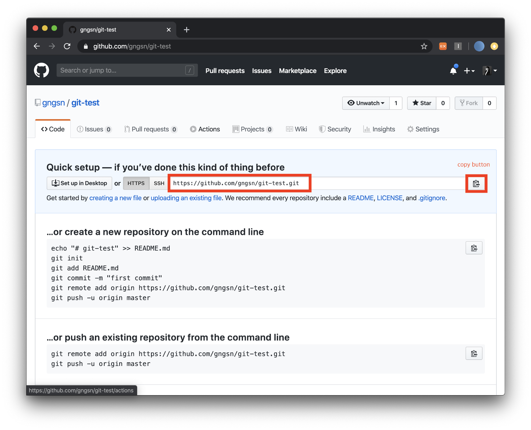Image resolution: width=531 pixels, height=430 pixels.
Task: Click the yellow update arrow icon
Action: (x=494, y=46)
